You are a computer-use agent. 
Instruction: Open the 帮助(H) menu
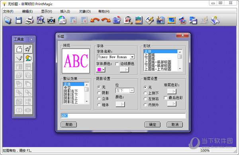click(104, 12)
